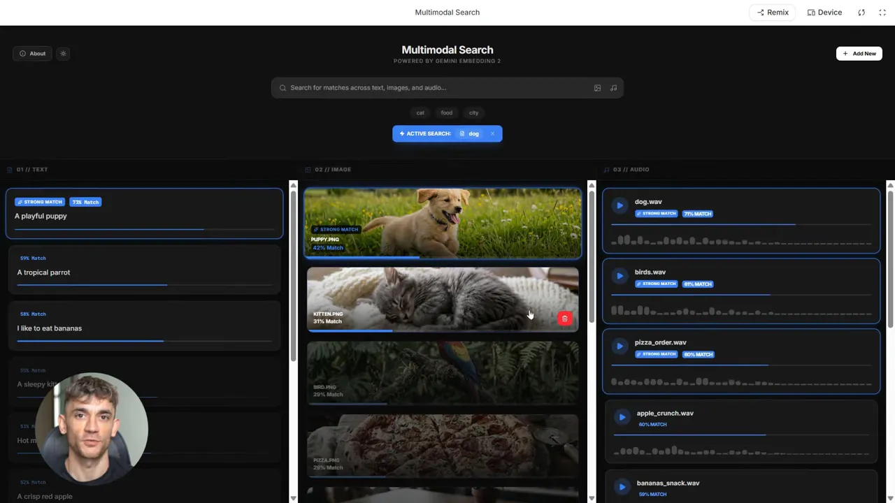Screen dimensions: 895x503
Task: Click the search magnifier icon
Action: (x=282, y=88)
